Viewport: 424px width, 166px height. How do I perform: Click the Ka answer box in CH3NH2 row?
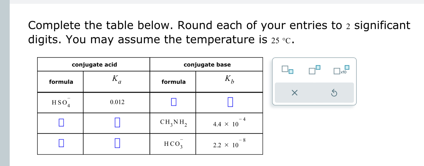117,123
